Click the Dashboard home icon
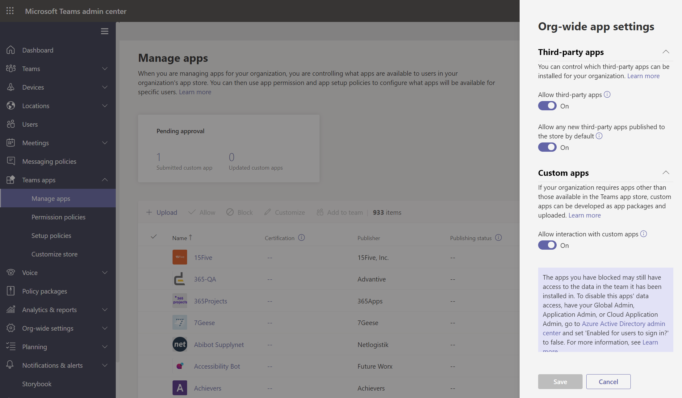682x398 pixels. pos(11,50)
